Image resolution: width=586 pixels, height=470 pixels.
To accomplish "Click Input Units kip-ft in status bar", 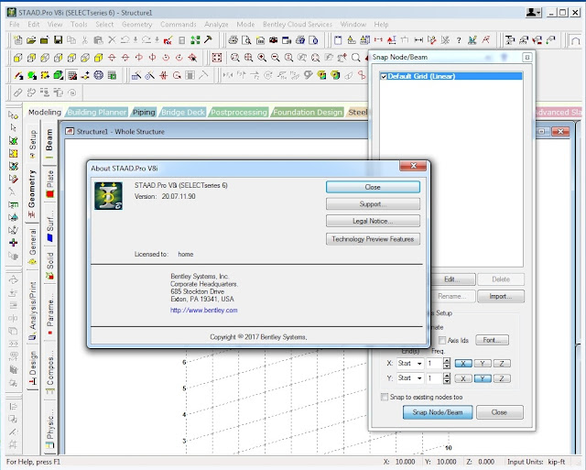I will click(x=537, y=462).
